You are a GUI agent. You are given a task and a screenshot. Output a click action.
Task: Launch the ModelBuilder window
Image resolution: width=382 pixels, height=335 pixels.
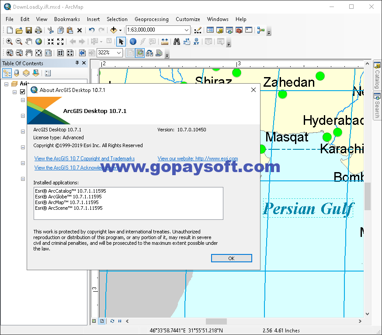[x=260, y=30]
